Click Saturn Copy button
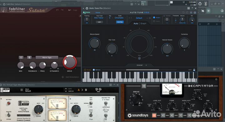This screenshot has height=122, width=225. (75, 10)
